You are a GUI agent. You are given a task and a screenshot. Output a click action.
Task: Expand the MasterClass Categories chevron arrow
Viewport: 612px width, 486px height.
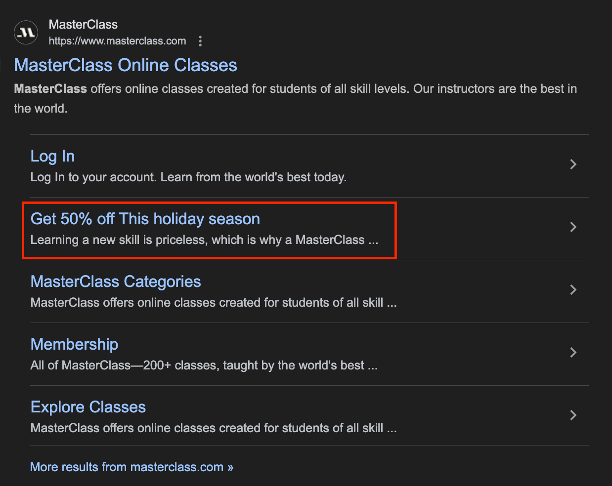click(x=573, y=290)
